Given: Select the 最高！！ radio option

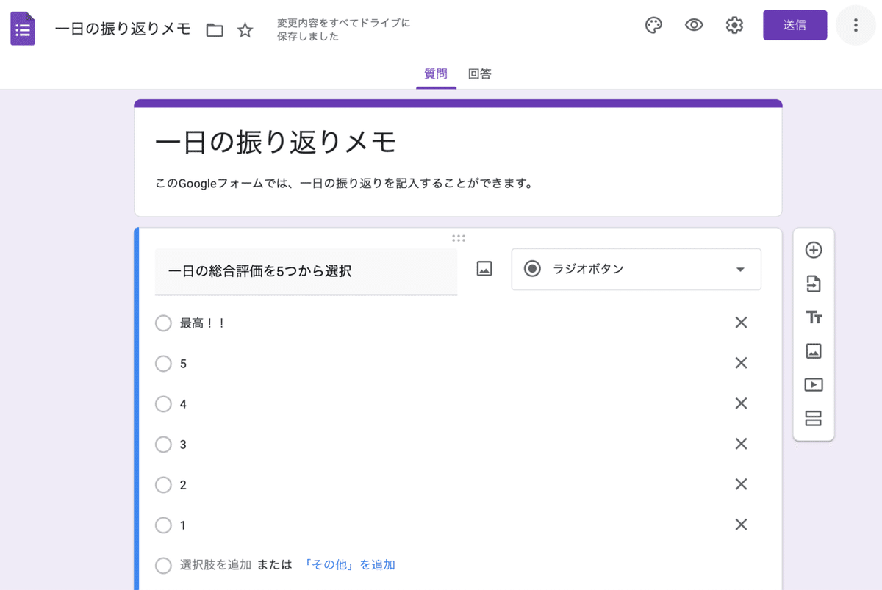Looking at the screenshot, I should click(x=163, y=323).
